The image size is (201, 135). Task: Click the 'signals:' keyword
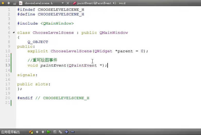tap(27, 75)
